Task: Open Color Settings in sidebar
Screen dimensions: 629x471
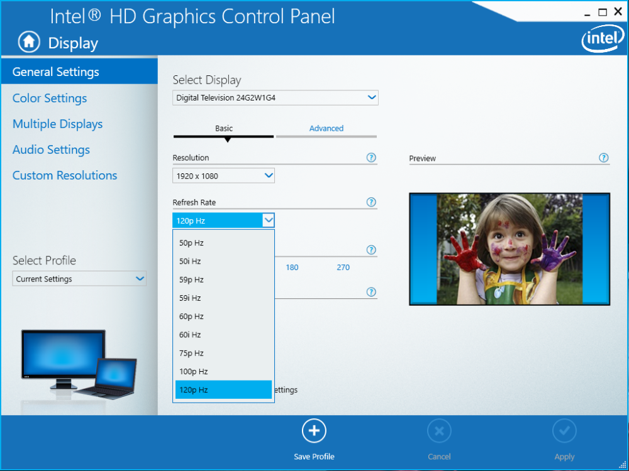Action: click(x=50, y=98)
